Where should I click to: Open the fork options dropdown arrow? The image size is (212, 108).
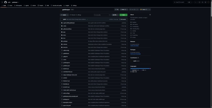tap(138, 9)
